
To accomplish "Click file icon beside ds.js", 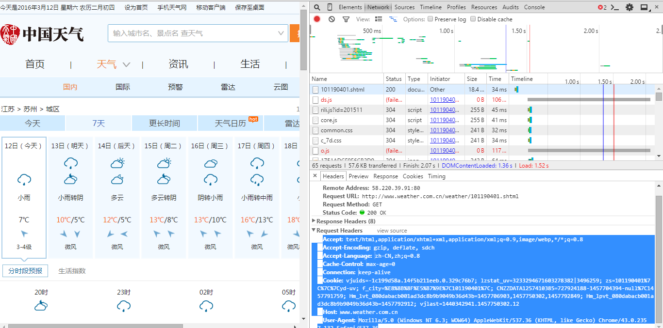I will click(315, 100).
